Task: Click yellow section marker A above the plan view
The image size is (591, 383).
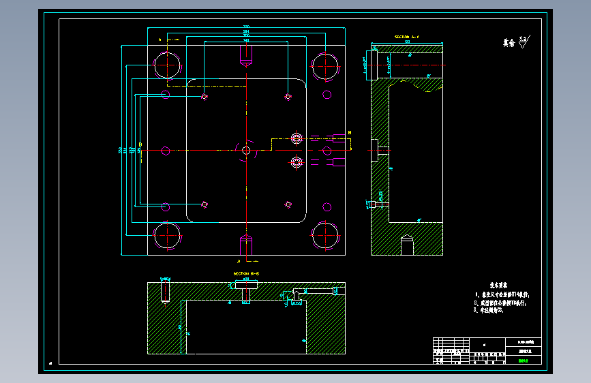Action: point(160,40)
